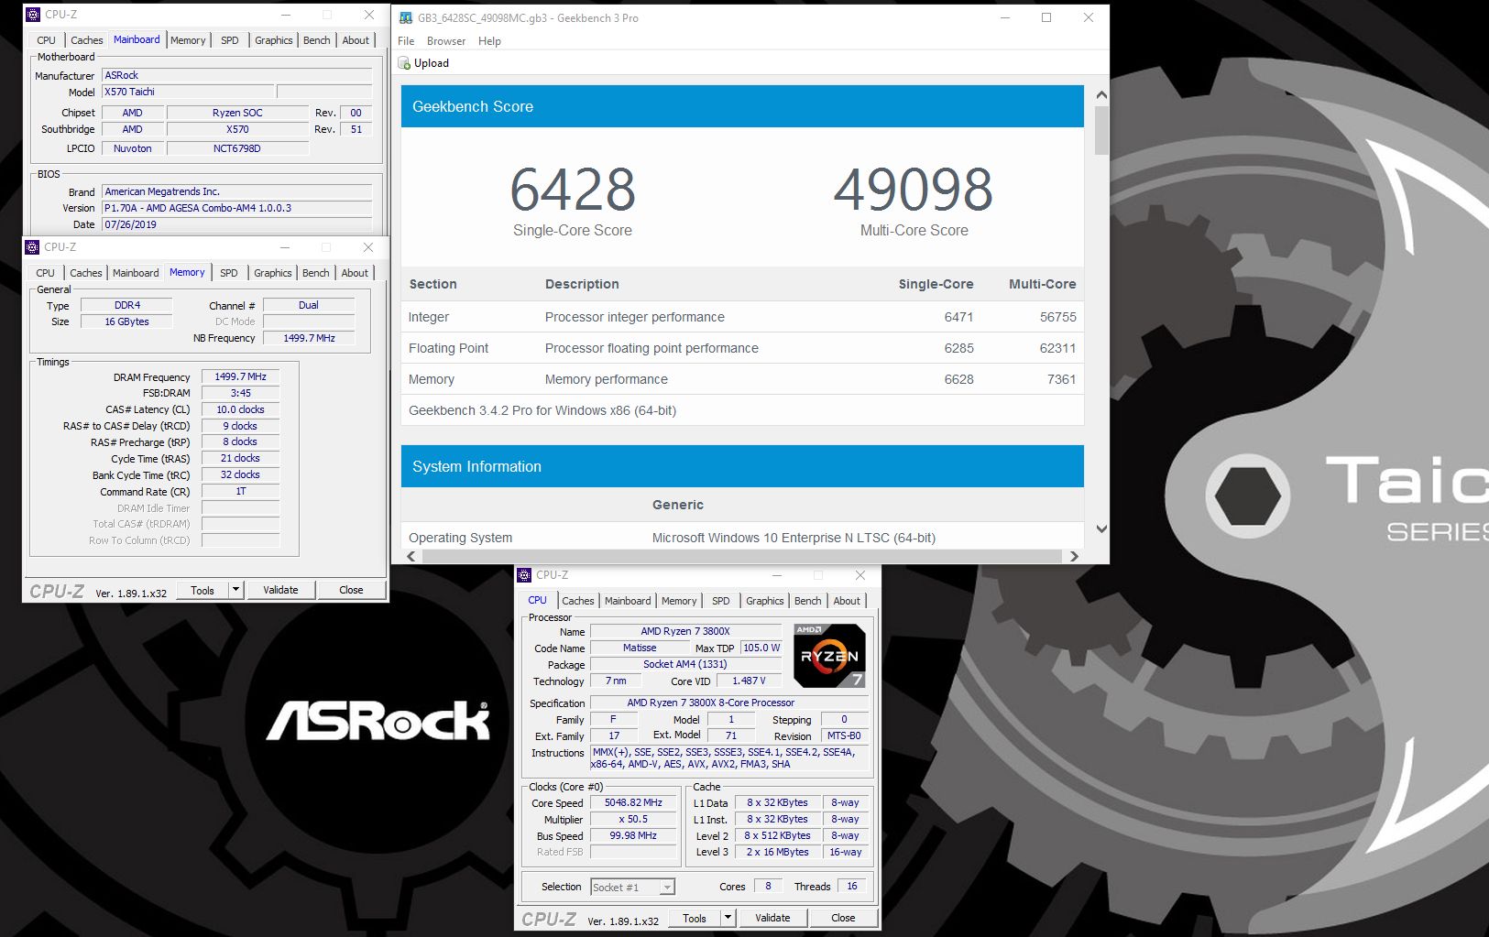Click the AMD Ryzen 7 3800X name field

click(x=685, y=631)
